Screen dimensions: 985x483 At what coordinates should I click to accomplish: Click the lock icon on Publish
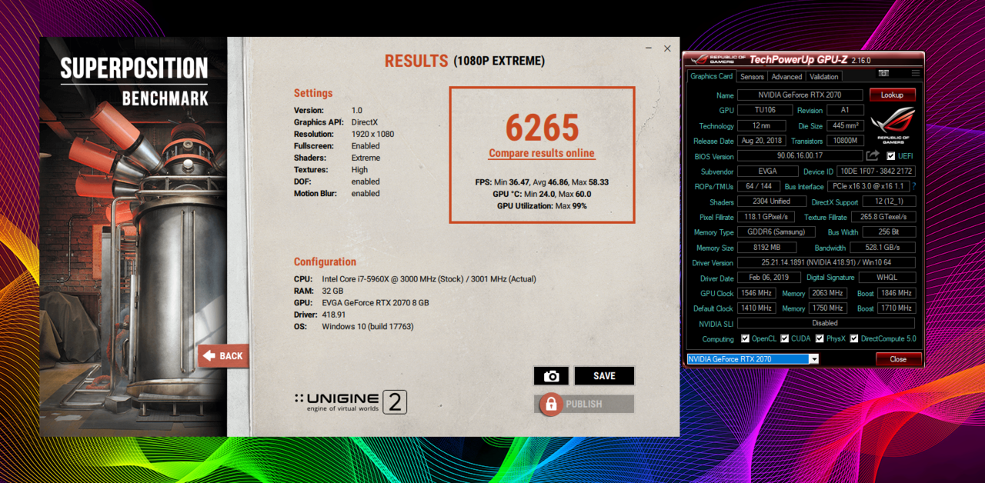tap(550, 404)
